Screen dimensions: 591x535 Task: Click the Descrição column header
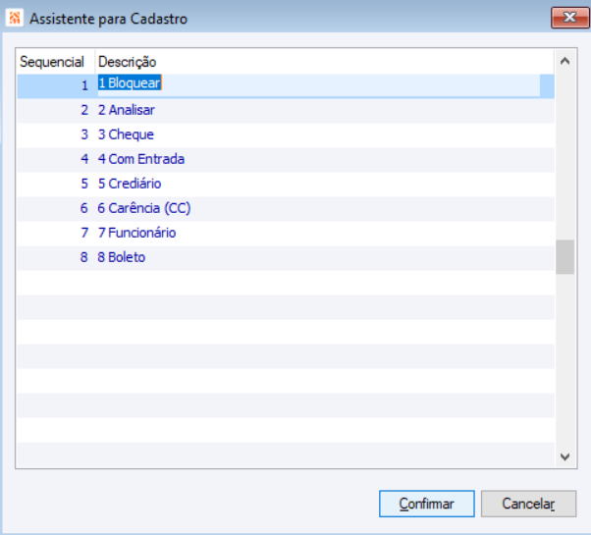(127, 62)
